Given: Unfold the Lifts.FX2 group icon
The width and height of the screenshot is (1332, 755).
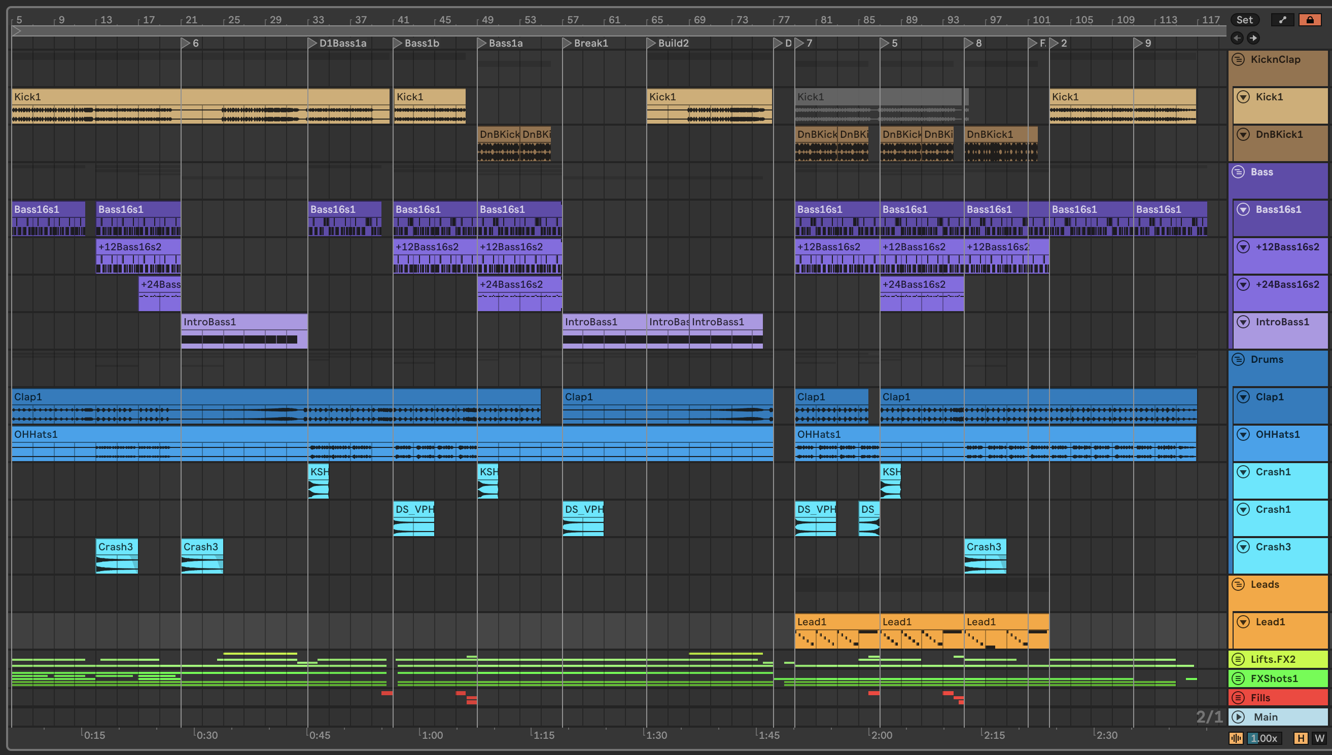Looking at the screenshot, I should 1239,659.
